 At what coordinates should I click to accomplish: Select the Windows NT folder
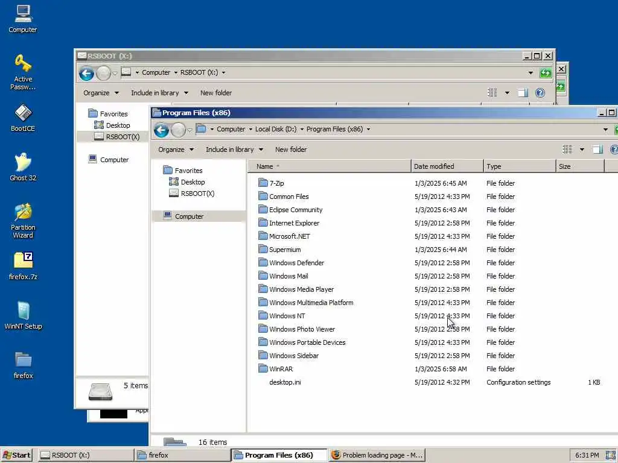[282, 316]
